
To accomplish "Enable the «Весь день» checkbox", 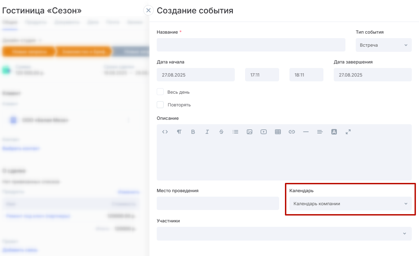I will 160,92.
